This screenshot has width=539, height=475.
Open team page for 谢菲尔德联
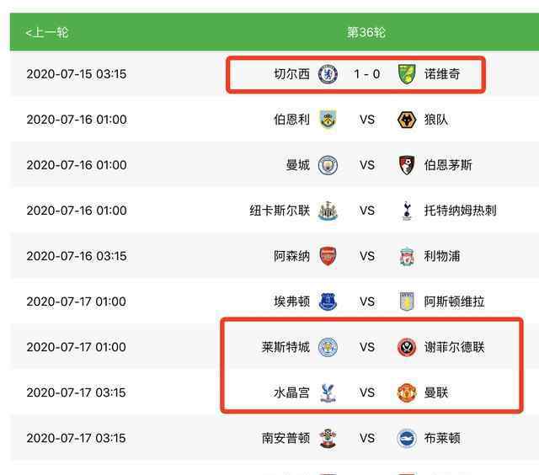(454, 347)
